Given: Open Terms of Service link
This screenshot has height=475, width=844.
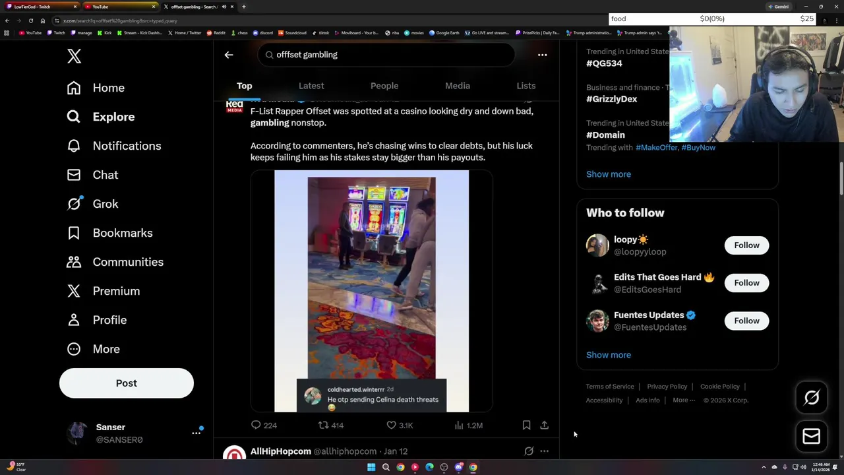Looking at the screenshot, I should pos(610,387).
